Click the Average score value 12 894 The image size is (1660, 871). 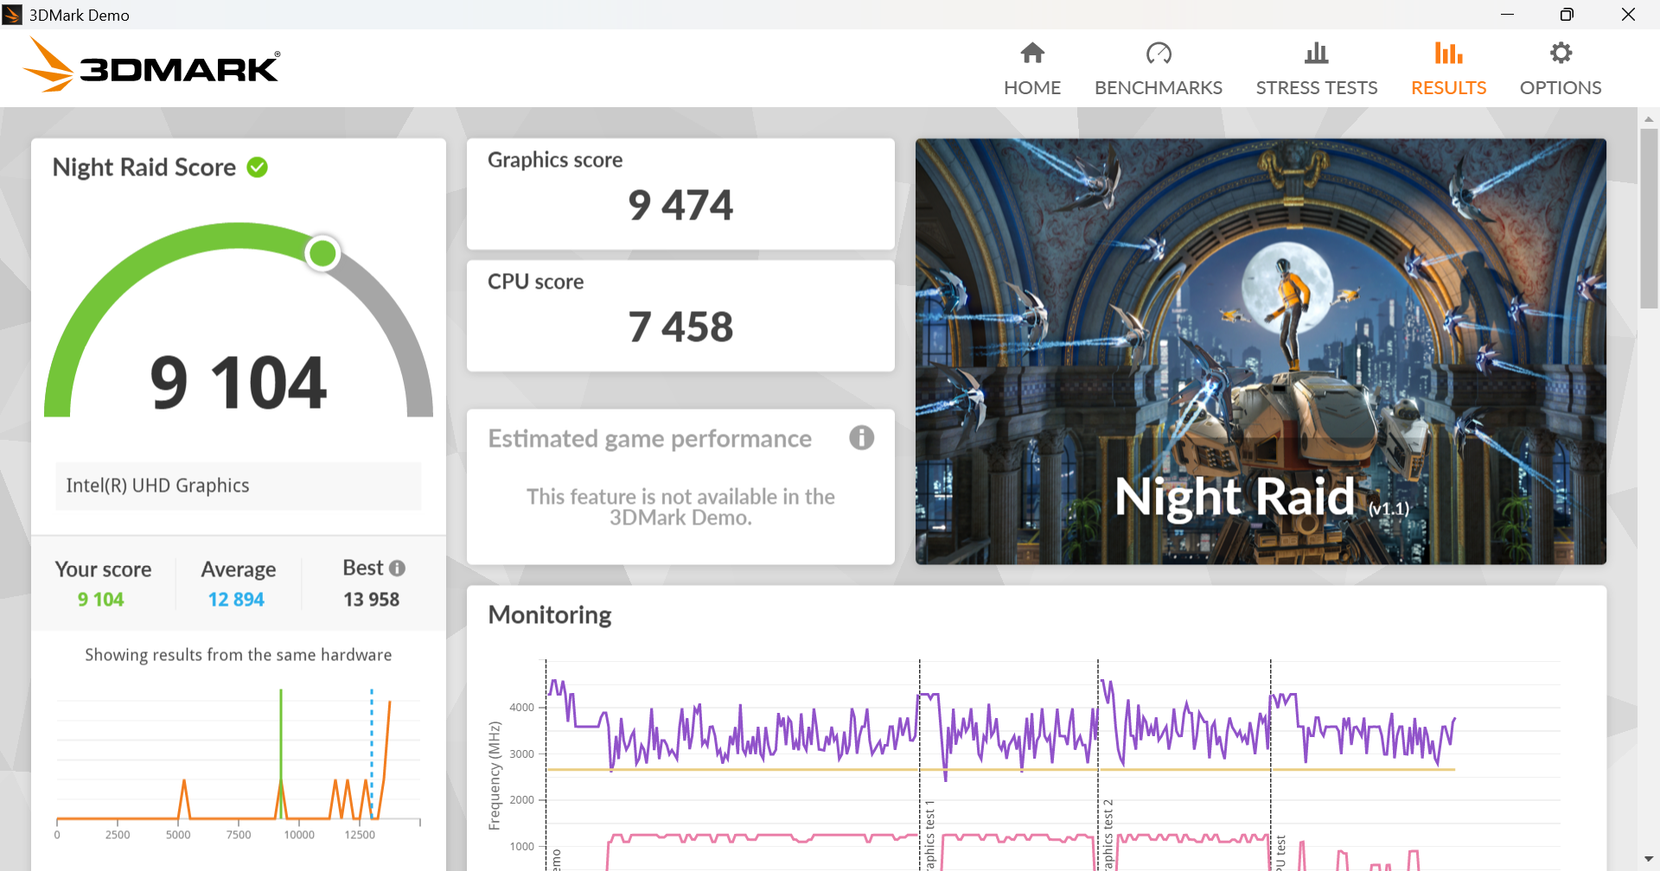pos(236,600)
